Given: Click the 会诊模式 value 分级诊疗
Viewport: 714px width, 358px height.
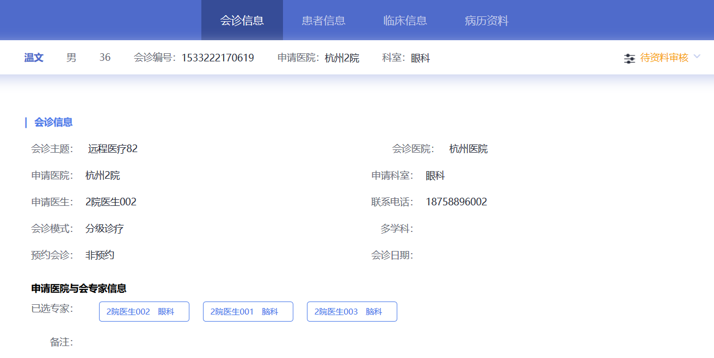Looking at the screenshot, I should tap(104, 229).
